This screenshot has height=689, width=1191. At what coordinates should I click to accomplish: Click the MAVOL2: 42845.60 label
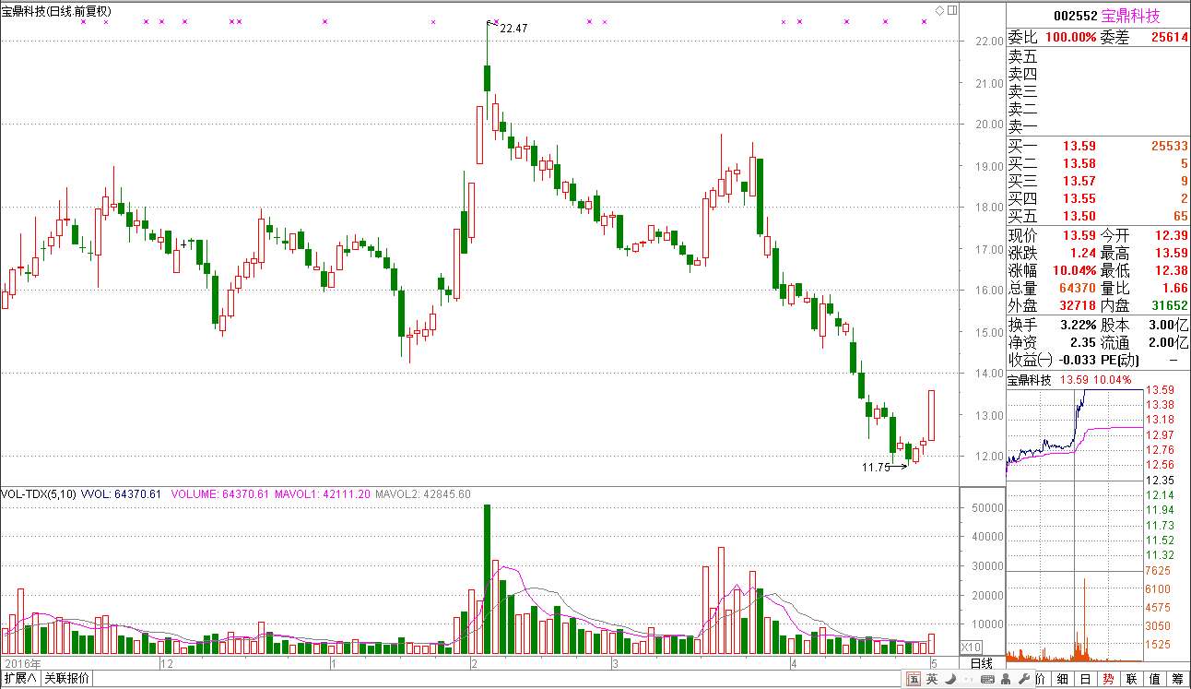423,494
